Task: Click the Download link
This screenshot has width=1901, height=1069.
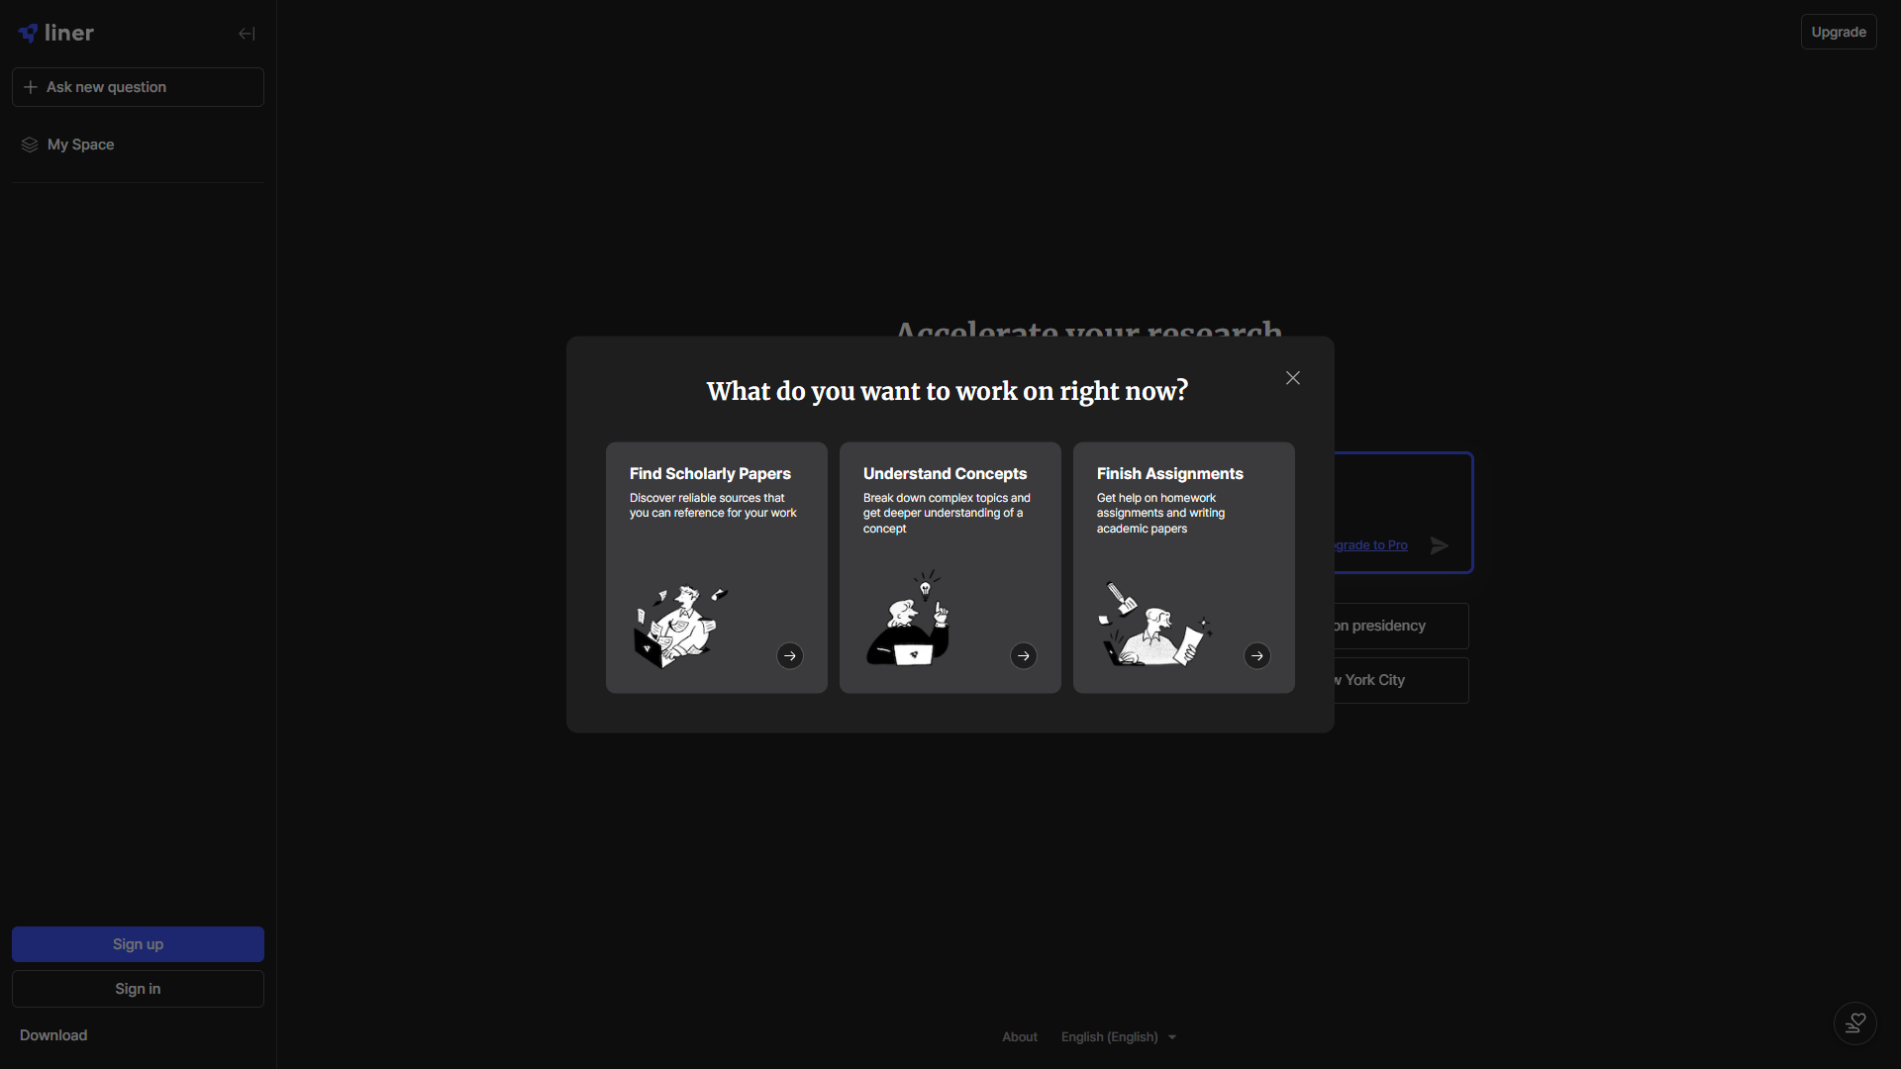Action: tap(53, 1034)
